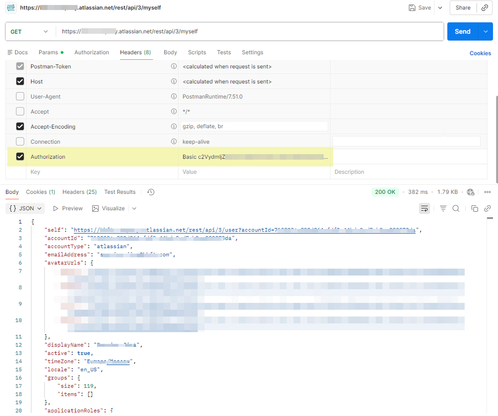Open the response history clock icon
The image size is (498, 416).
(x=151, y=192)
